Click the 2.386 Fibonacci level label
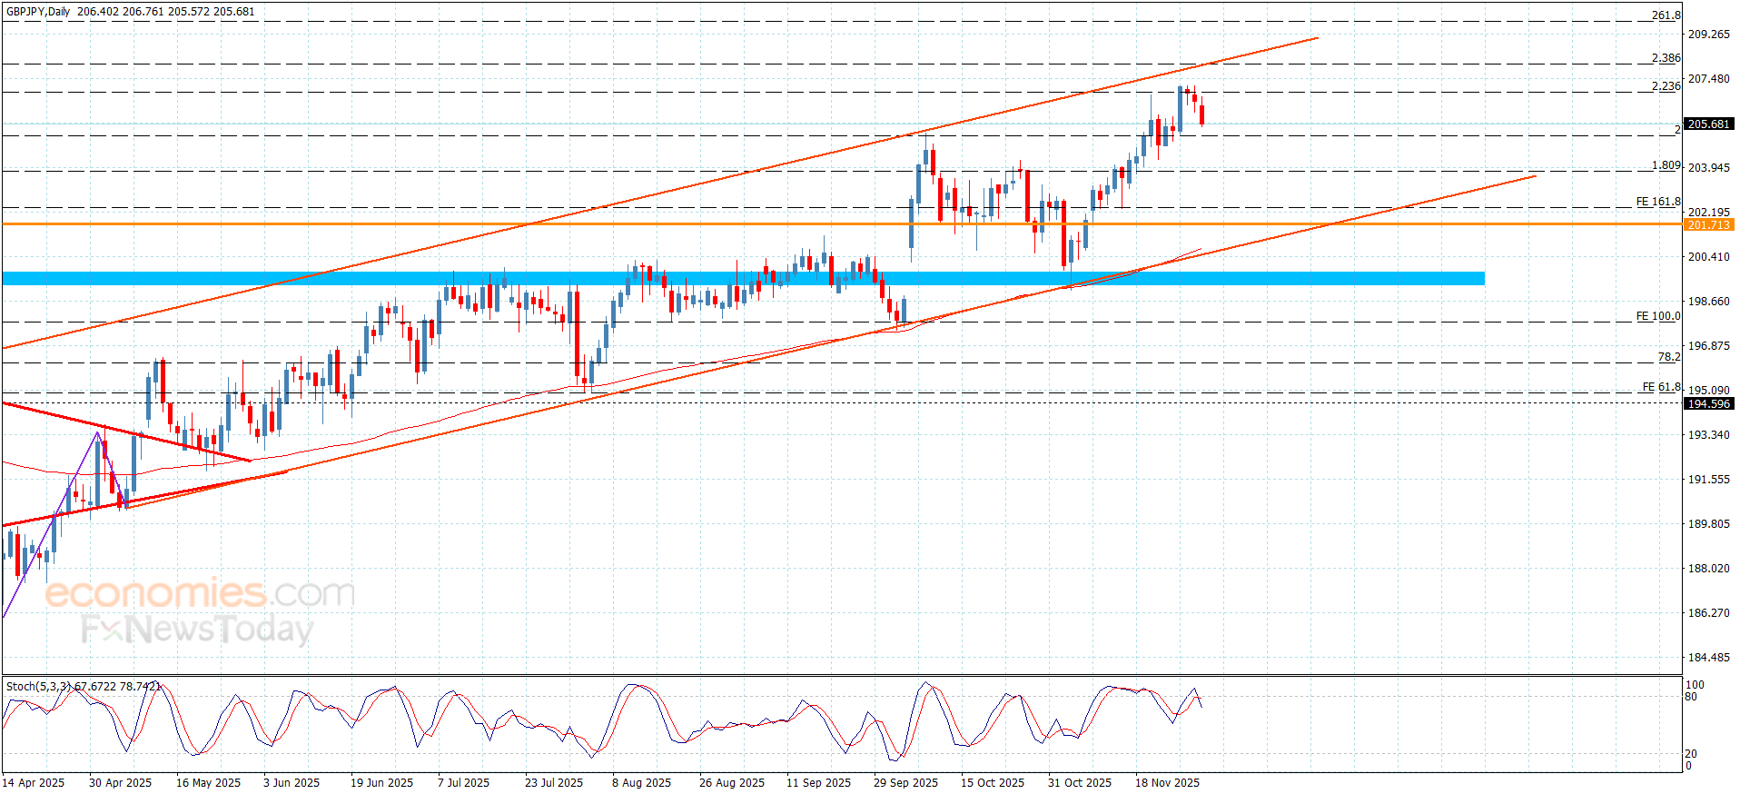The image size is (1740, 794). click(x=1666, y=58)
